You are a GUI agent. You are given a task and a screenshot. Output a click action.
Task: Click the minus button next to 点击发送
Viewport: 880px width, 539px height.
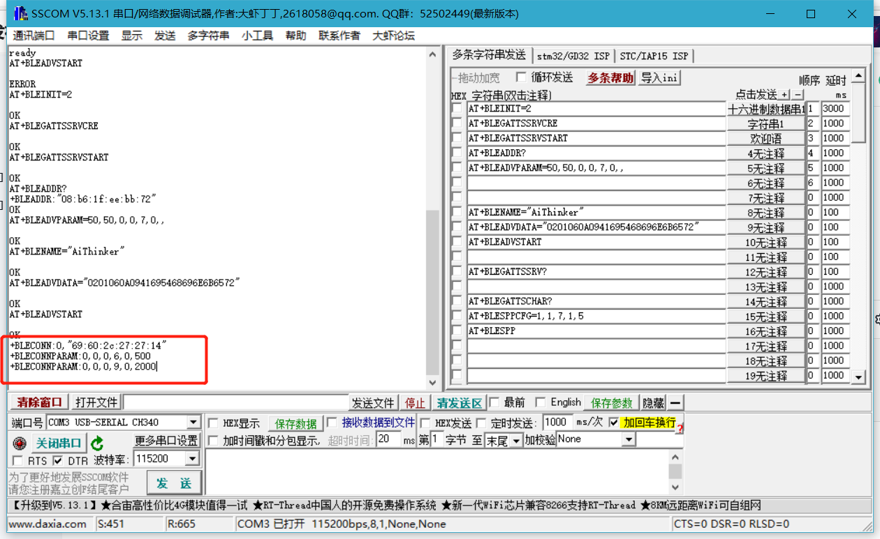coord(798,94)
